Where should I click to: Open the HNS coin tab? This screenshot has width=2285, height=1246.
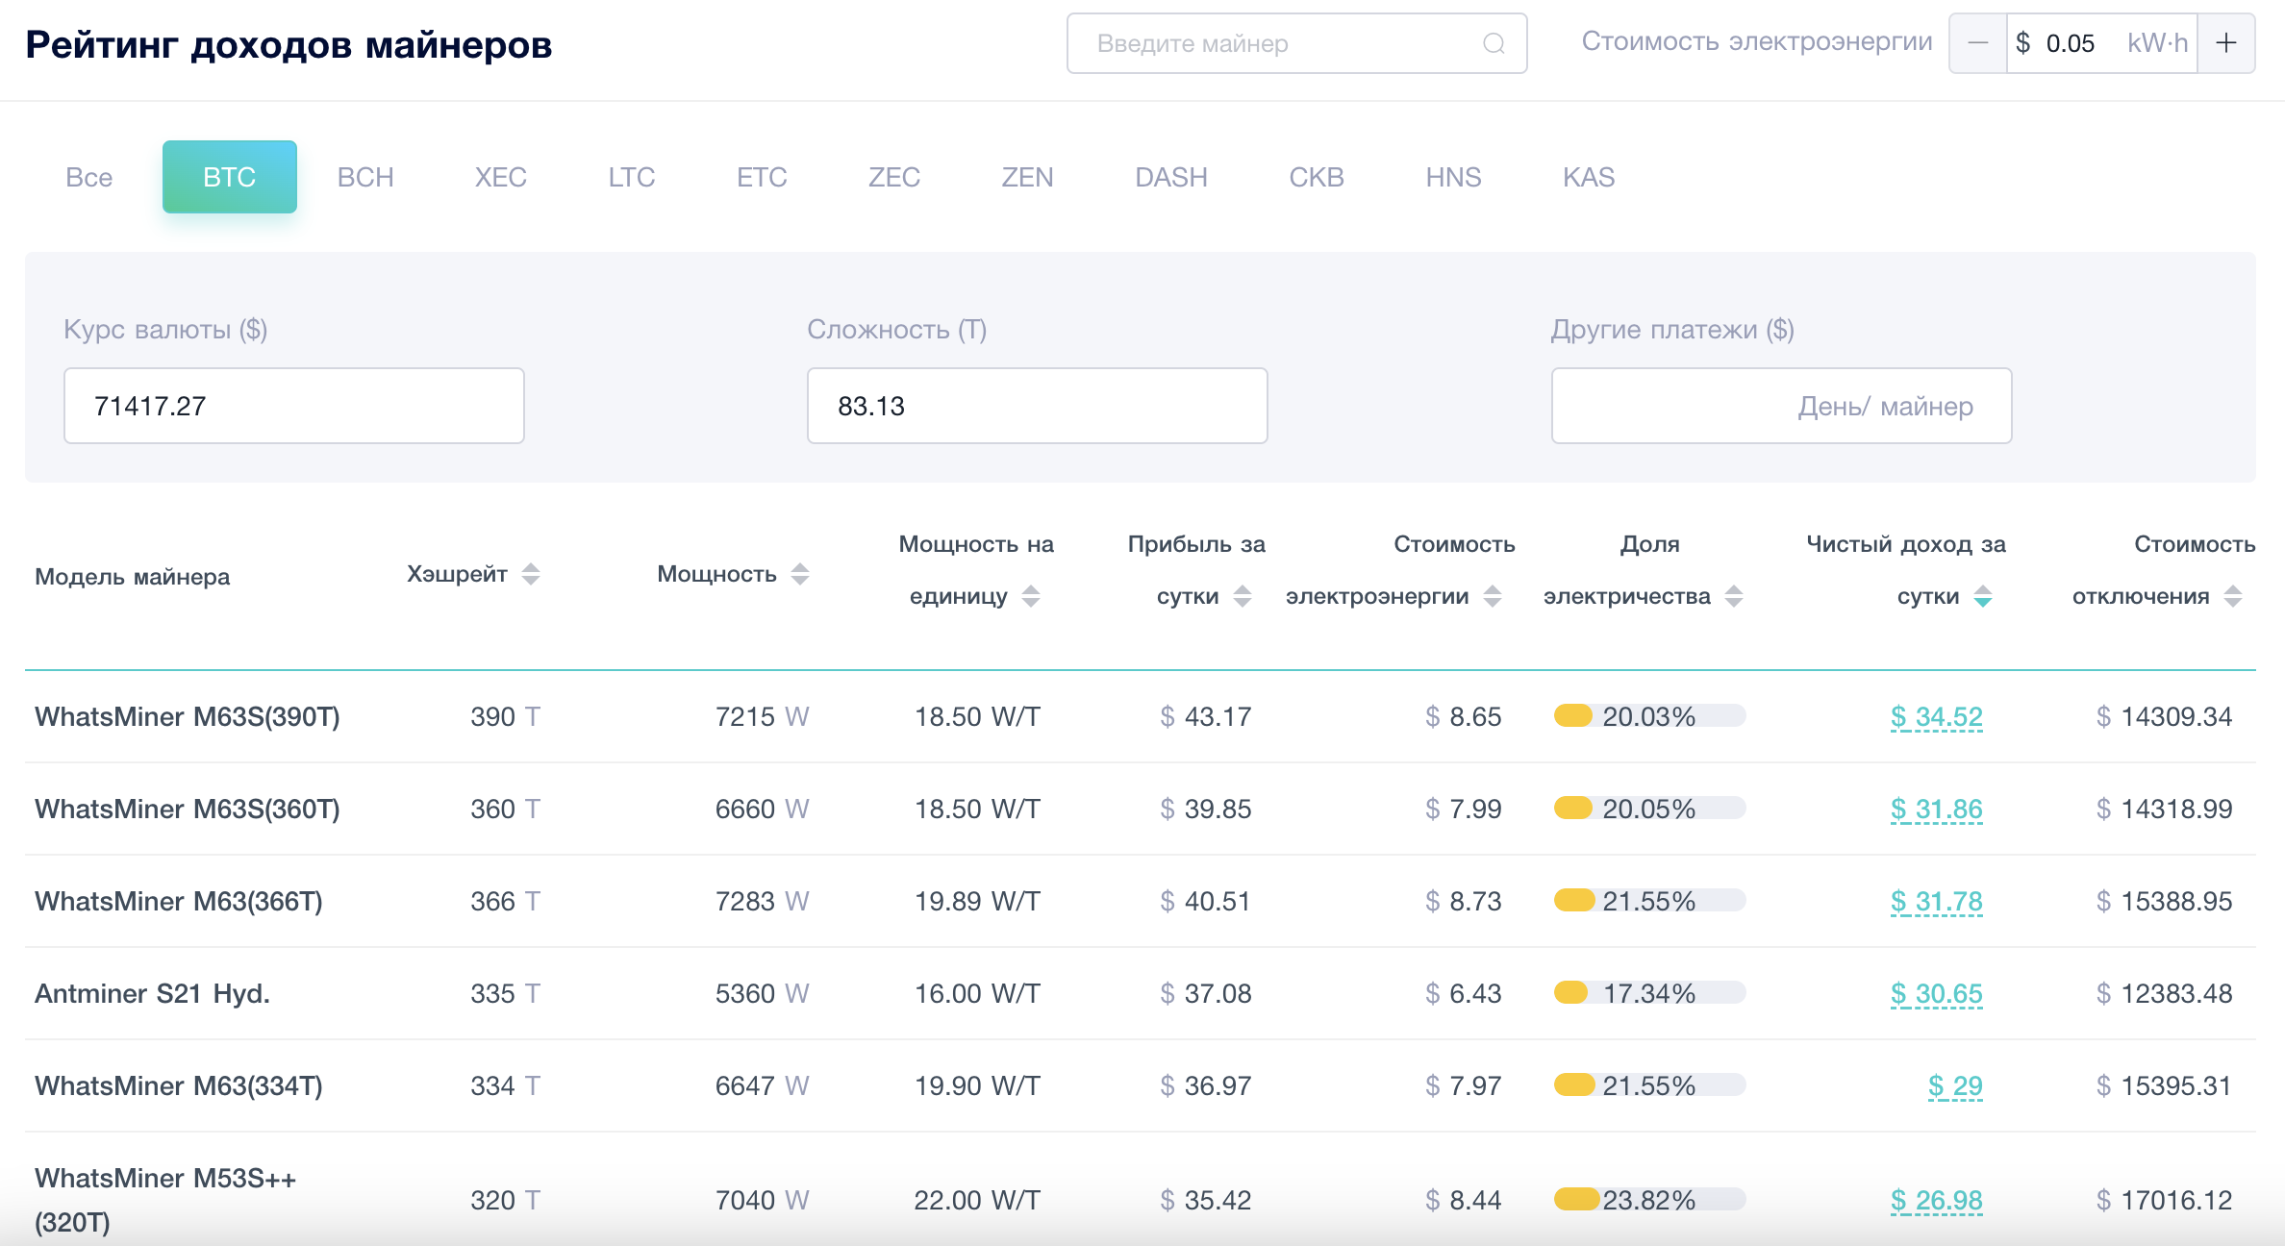coord(1453,177)
